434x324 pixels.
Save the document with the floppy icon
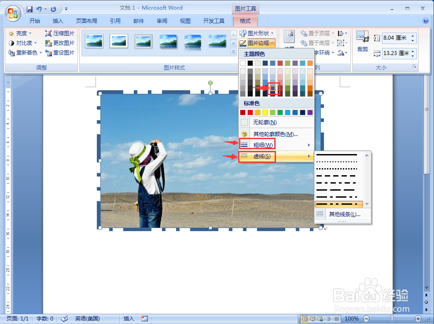pos(29,9)
